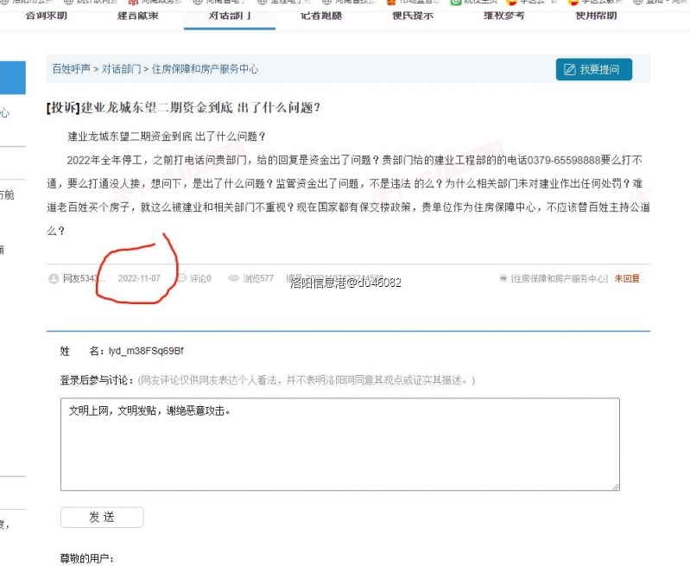Click the 未回复 status label
The width and height of the screenshot is (690, 566).
point(627,278)
